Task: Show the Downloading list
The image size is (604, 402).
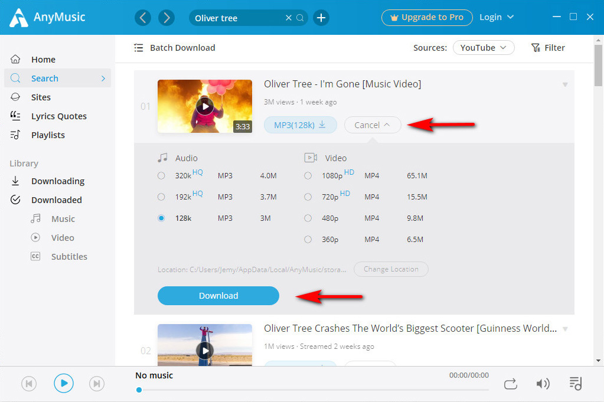Action: [x=57, y=181]
